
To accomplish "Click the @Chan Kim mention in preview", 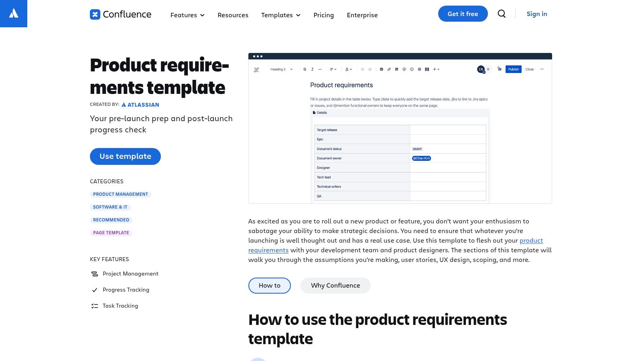I will point(421,158).
